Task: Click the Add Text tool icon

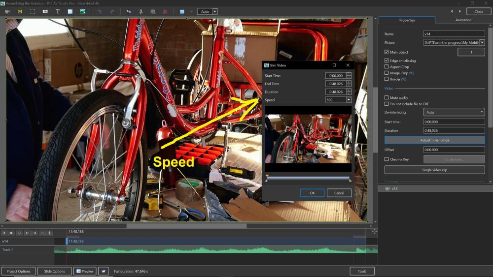Action: [x=58, y=11]
